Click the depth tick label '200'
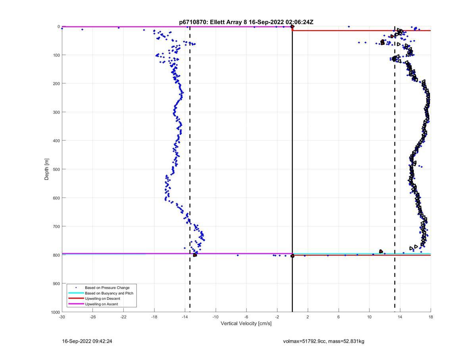Image resolution: width=476 pixels, height=351 pixels. click(x=56, y=84)
